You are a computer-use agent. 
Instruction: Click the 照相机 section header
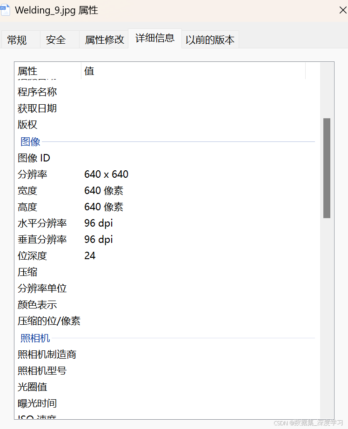35,338
